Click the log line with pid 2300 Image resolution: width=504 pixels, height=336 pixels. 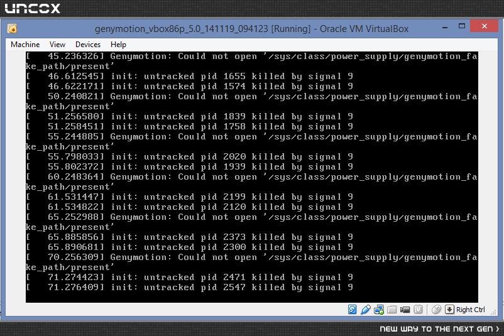click(190, 247)
